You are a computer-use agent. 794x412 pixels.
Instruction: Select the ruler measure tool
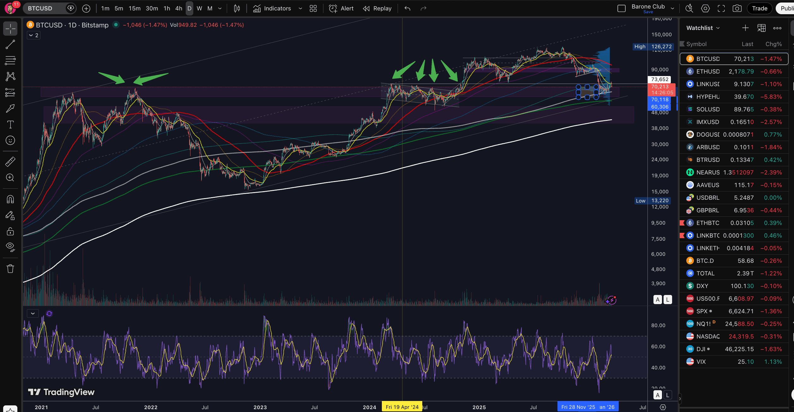pyautogui.click(x=10, y=161)
